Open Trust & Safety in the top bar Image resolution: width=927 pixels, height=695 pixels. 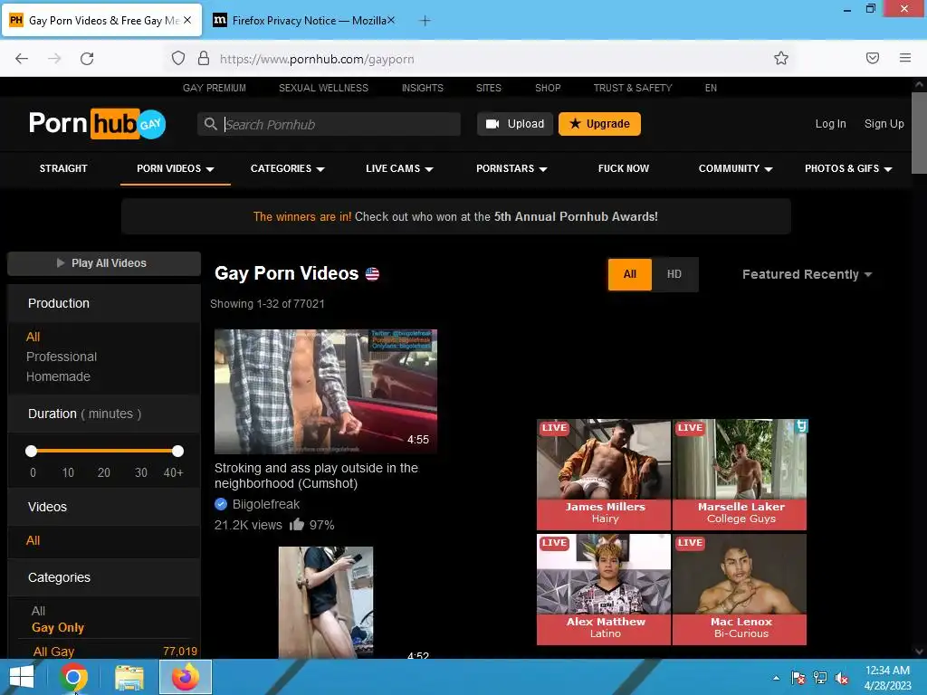633,88
